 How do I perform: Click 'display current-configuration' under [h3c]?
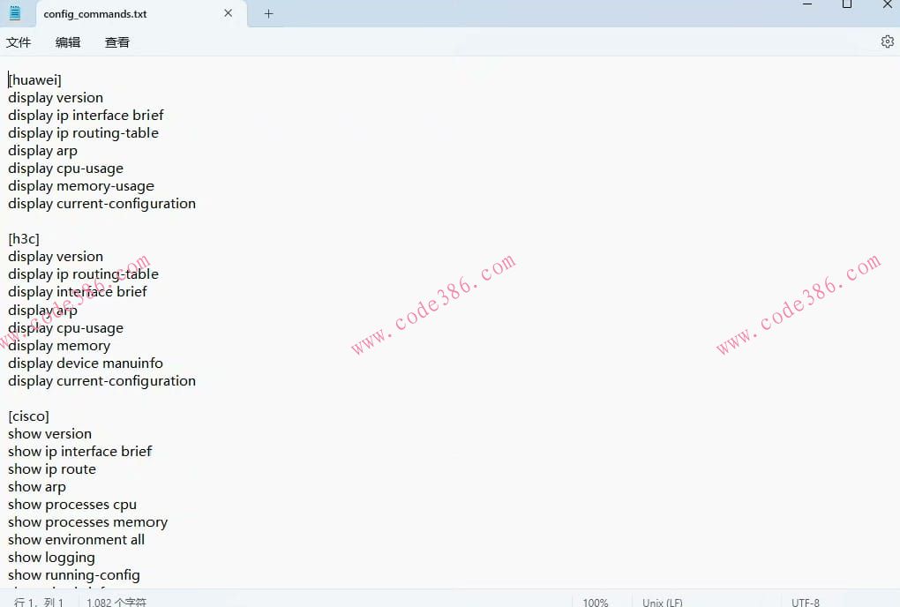101,381
